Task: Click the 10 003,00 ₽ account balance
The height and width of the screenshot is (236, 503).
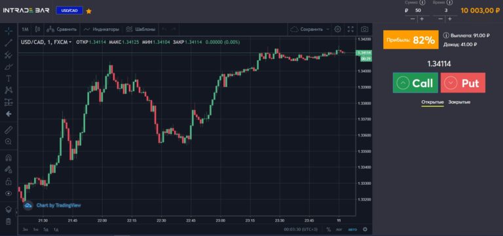Action: point(480,10)
